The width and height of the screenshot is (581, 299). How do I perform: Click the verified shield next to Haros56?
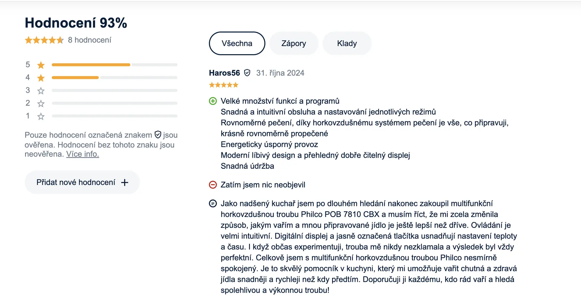click(x=247, y=73)
